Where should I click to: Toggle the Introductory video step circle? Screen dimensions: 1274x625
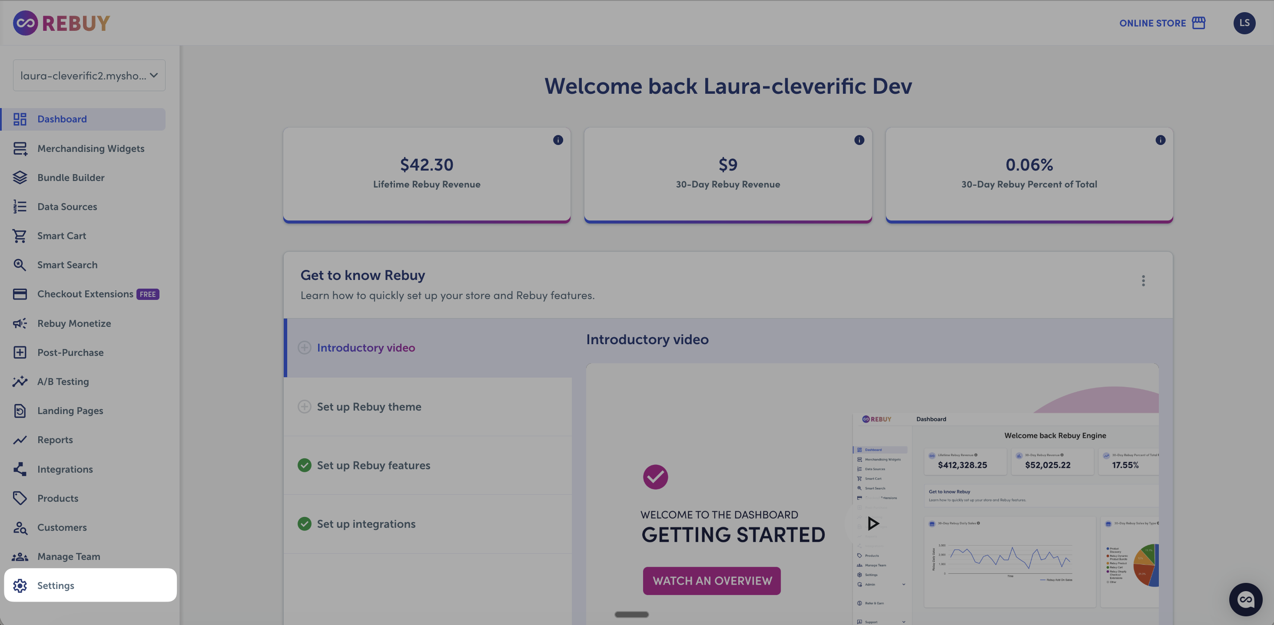(304, 348)
